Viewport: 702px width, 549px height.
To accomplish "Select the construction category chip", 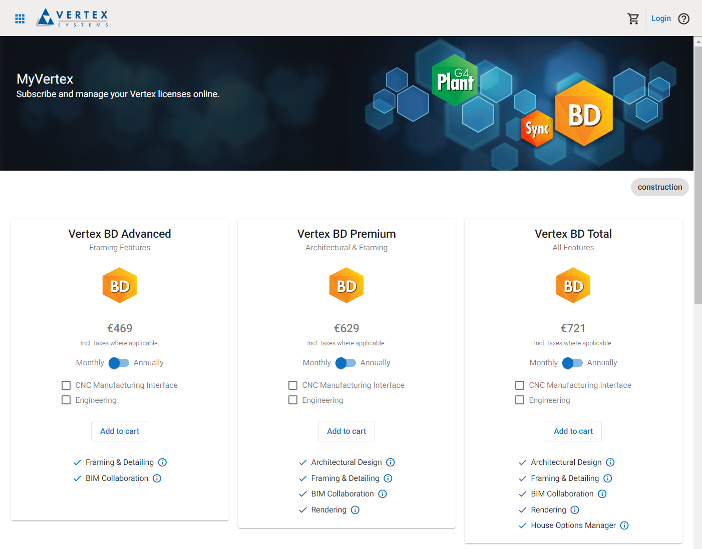I will pos(659,187).
